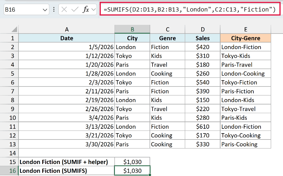The height and width of the screenshot is (176, 283).
Task: Click the Cancel (X) formula icon
Action: click(64, 9)
